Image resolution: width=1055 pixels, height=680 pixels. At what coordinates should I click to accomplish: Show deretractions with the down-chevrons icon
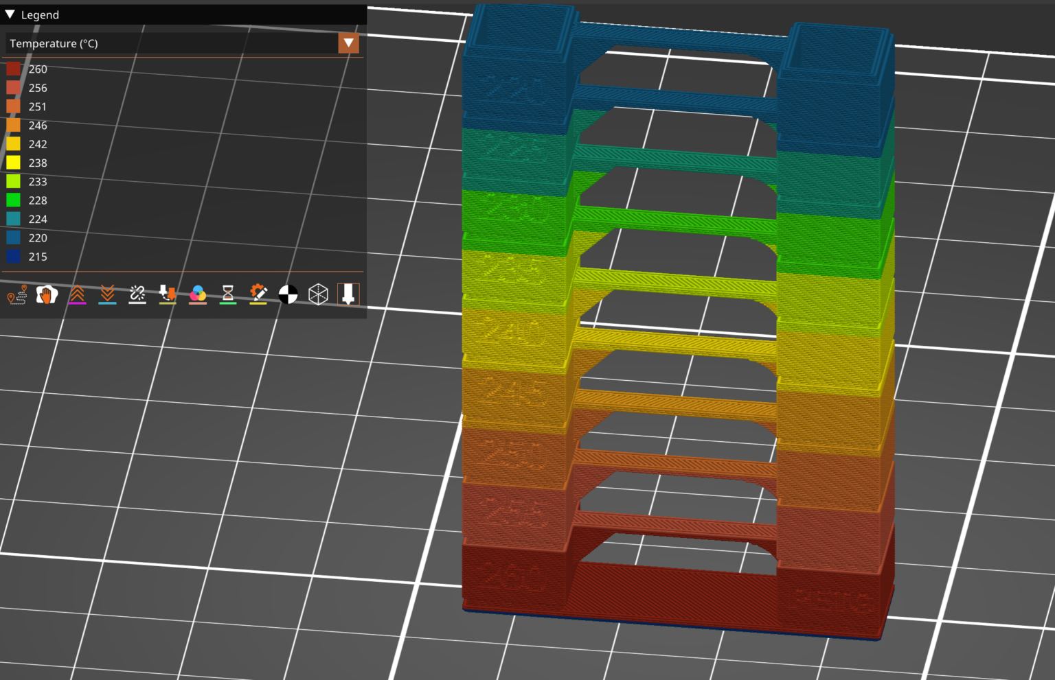[107, 295]
